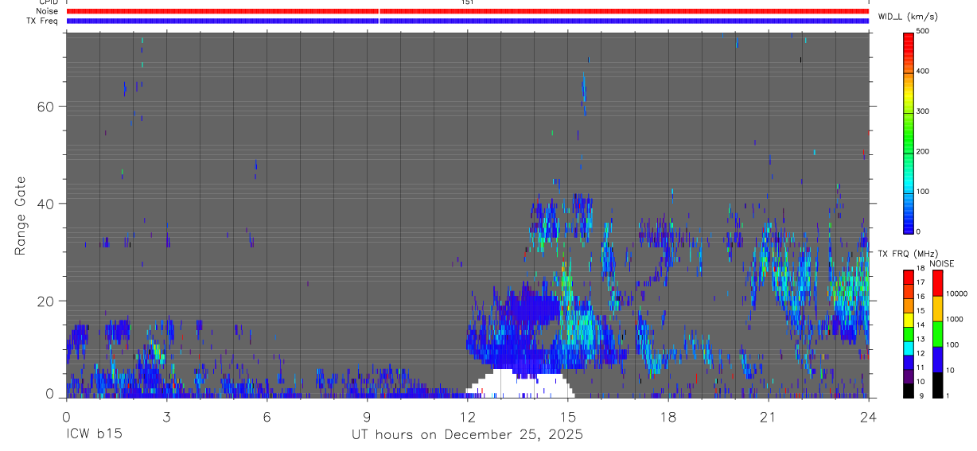Click the blue TX Freq strip above the plot
Screen dimensions: 977x451
468,21
